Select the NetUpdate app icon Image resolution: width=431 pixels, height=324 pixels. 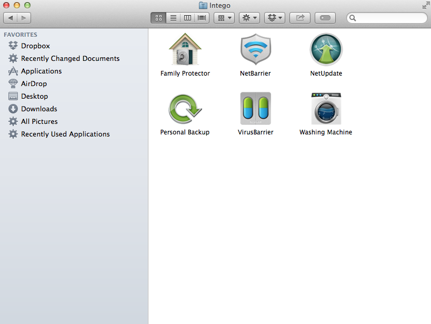[326, 49]
